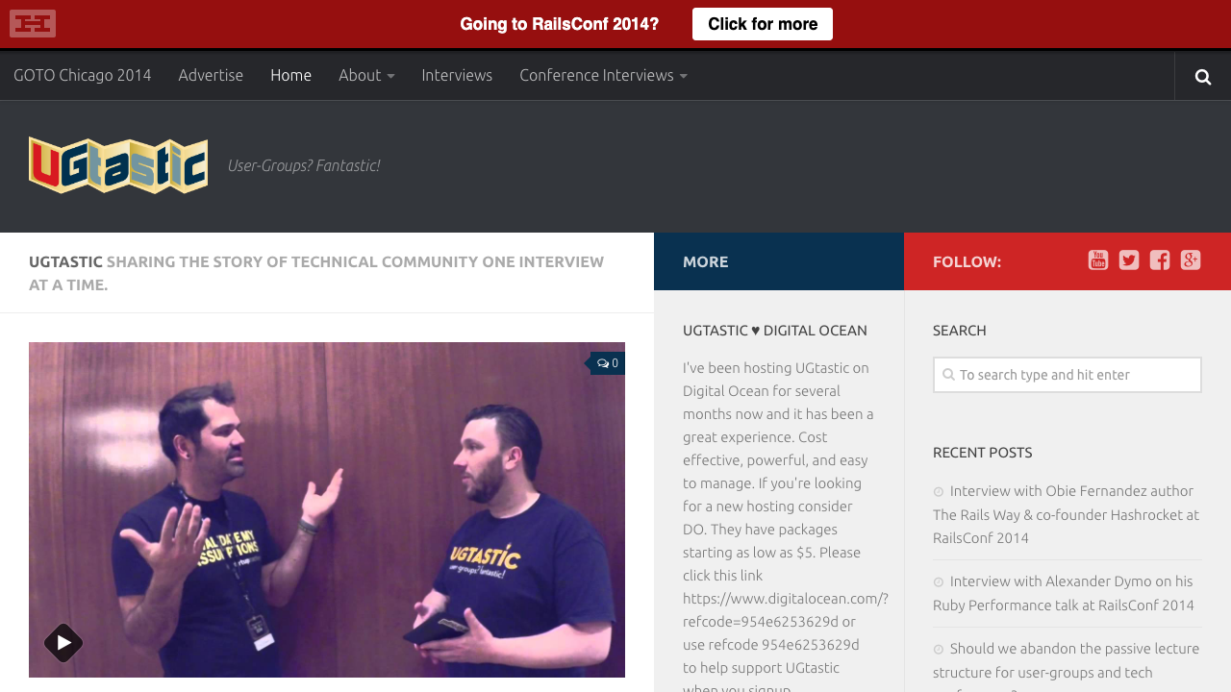Open the search magnifier in navigation bar
This screenshot has height=692, width=1231.
[x=1203, y=76]
